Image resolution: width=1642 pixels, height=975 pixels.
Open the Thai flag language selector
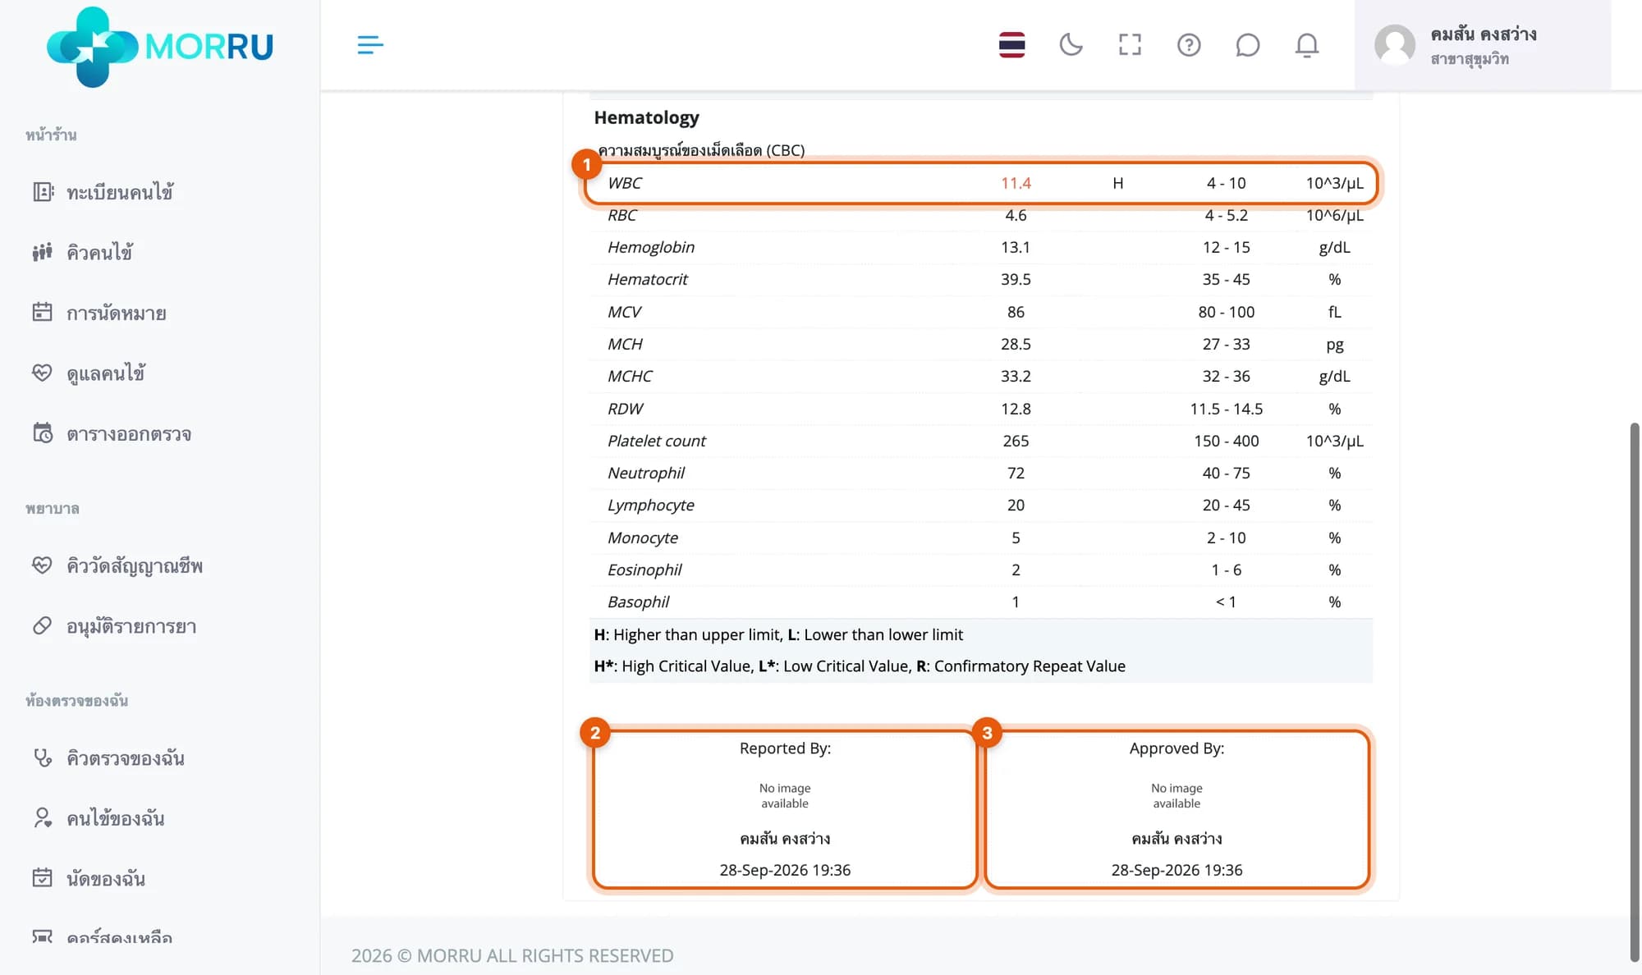click(1011, 44)
